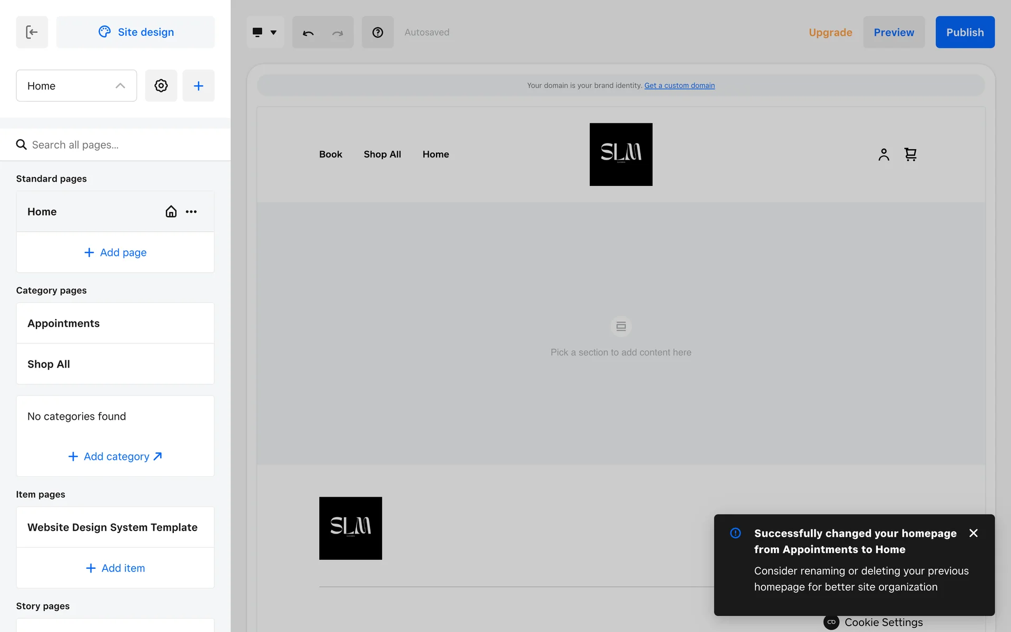
Task: Open page settings gear icon
Action: tap(161, 85)
